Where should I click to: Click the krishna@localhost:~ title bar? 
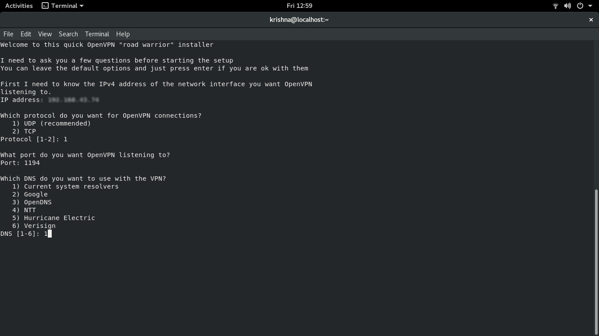[x=299, y=19]
